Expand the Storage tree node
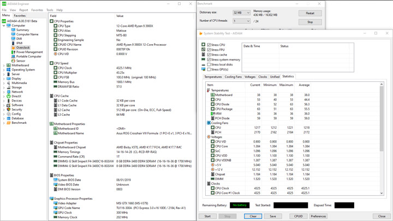 pyautogui.click(x=4, y=87)
